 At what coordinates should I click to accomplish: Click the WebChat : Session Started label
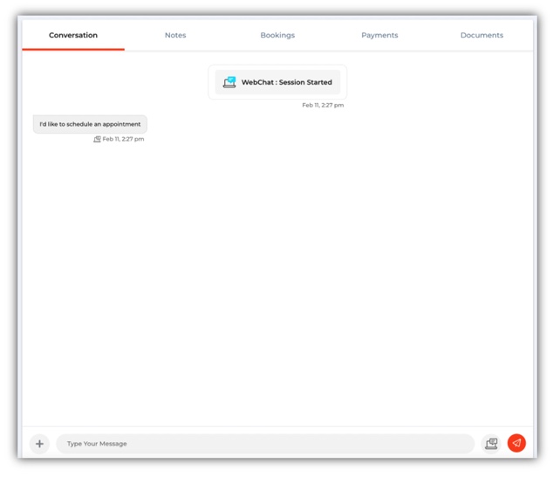pyautogui.click(x=287, y=82)
